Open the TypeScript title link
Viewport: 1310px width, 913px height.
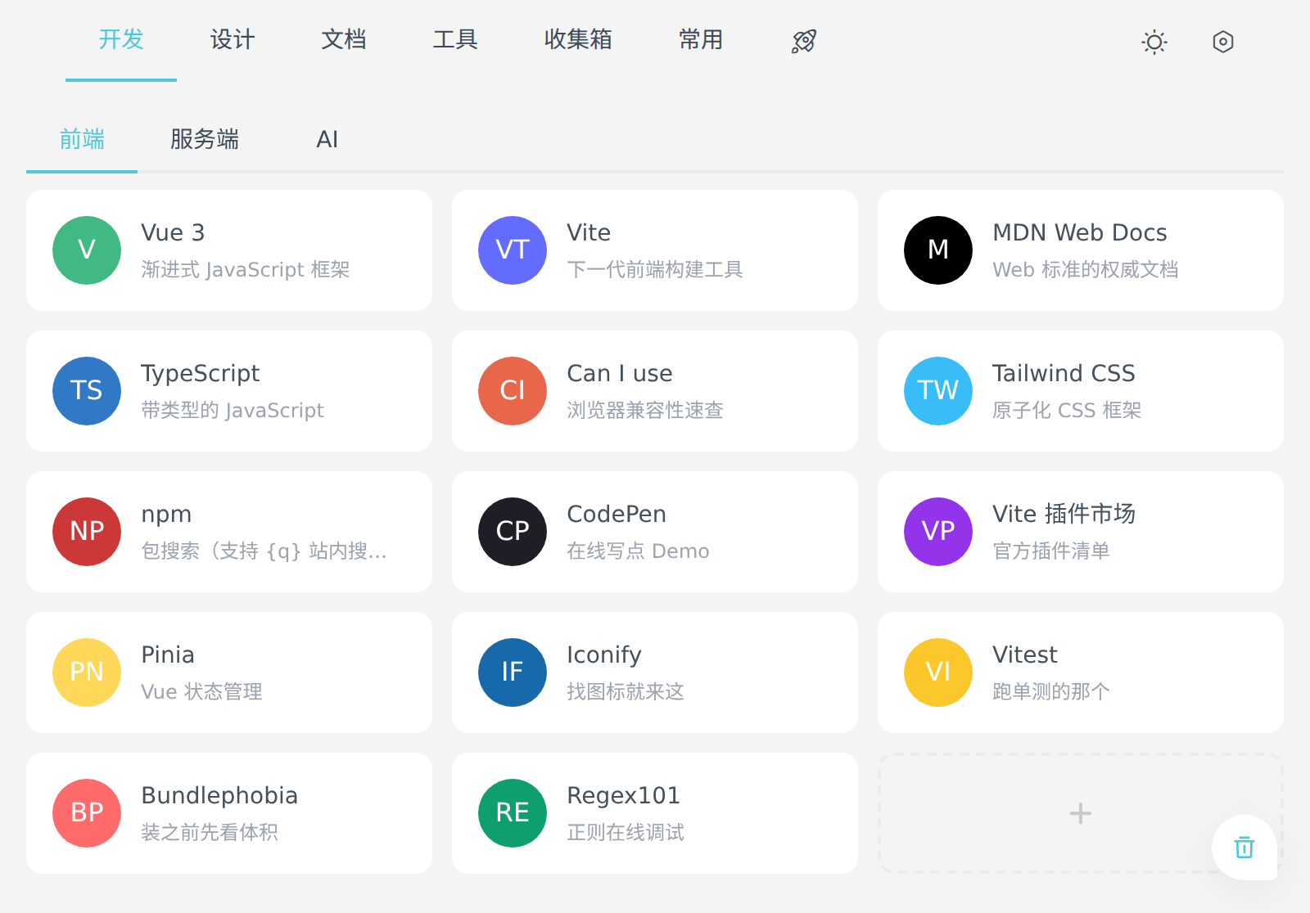(201, 374)
